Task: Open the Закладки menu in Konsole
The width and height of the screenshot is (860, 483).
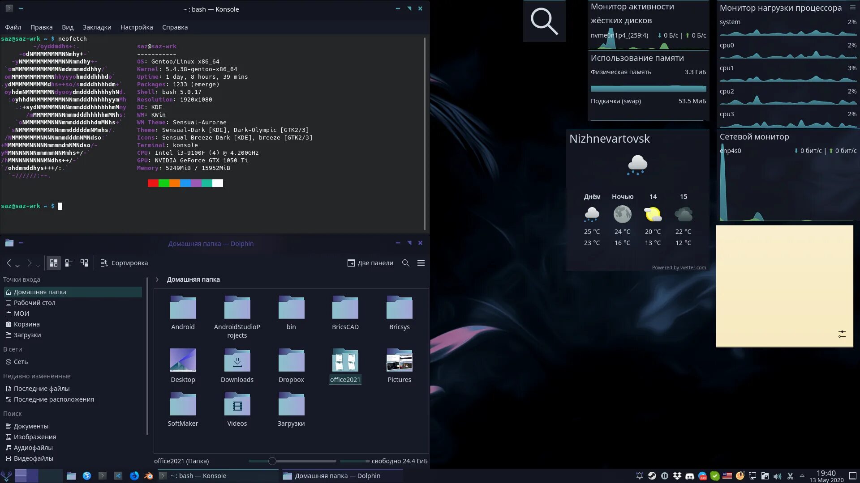Action: tap(97, 27)
